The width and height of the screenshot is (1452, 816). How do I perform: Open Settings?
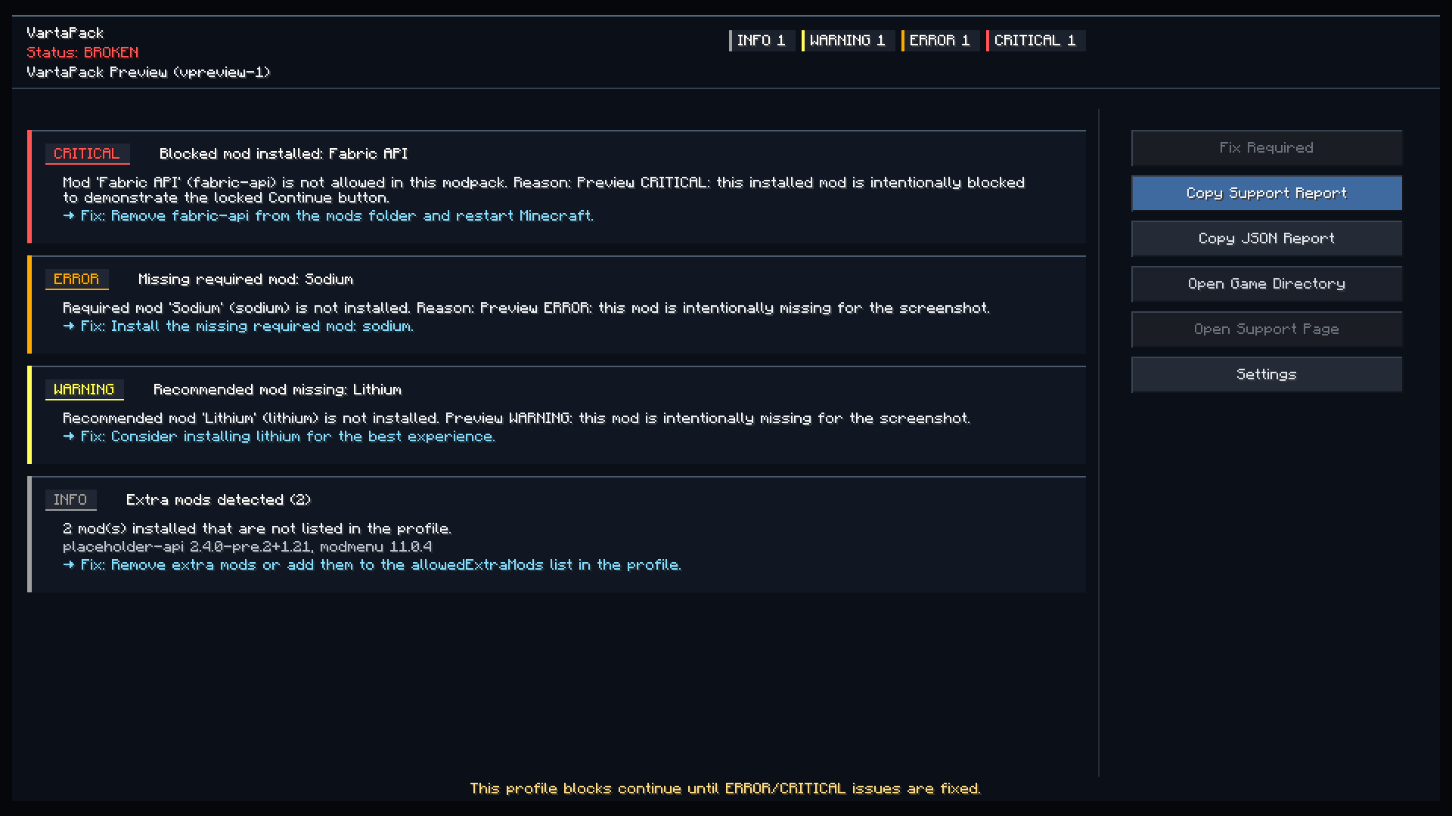[1267, 375]
